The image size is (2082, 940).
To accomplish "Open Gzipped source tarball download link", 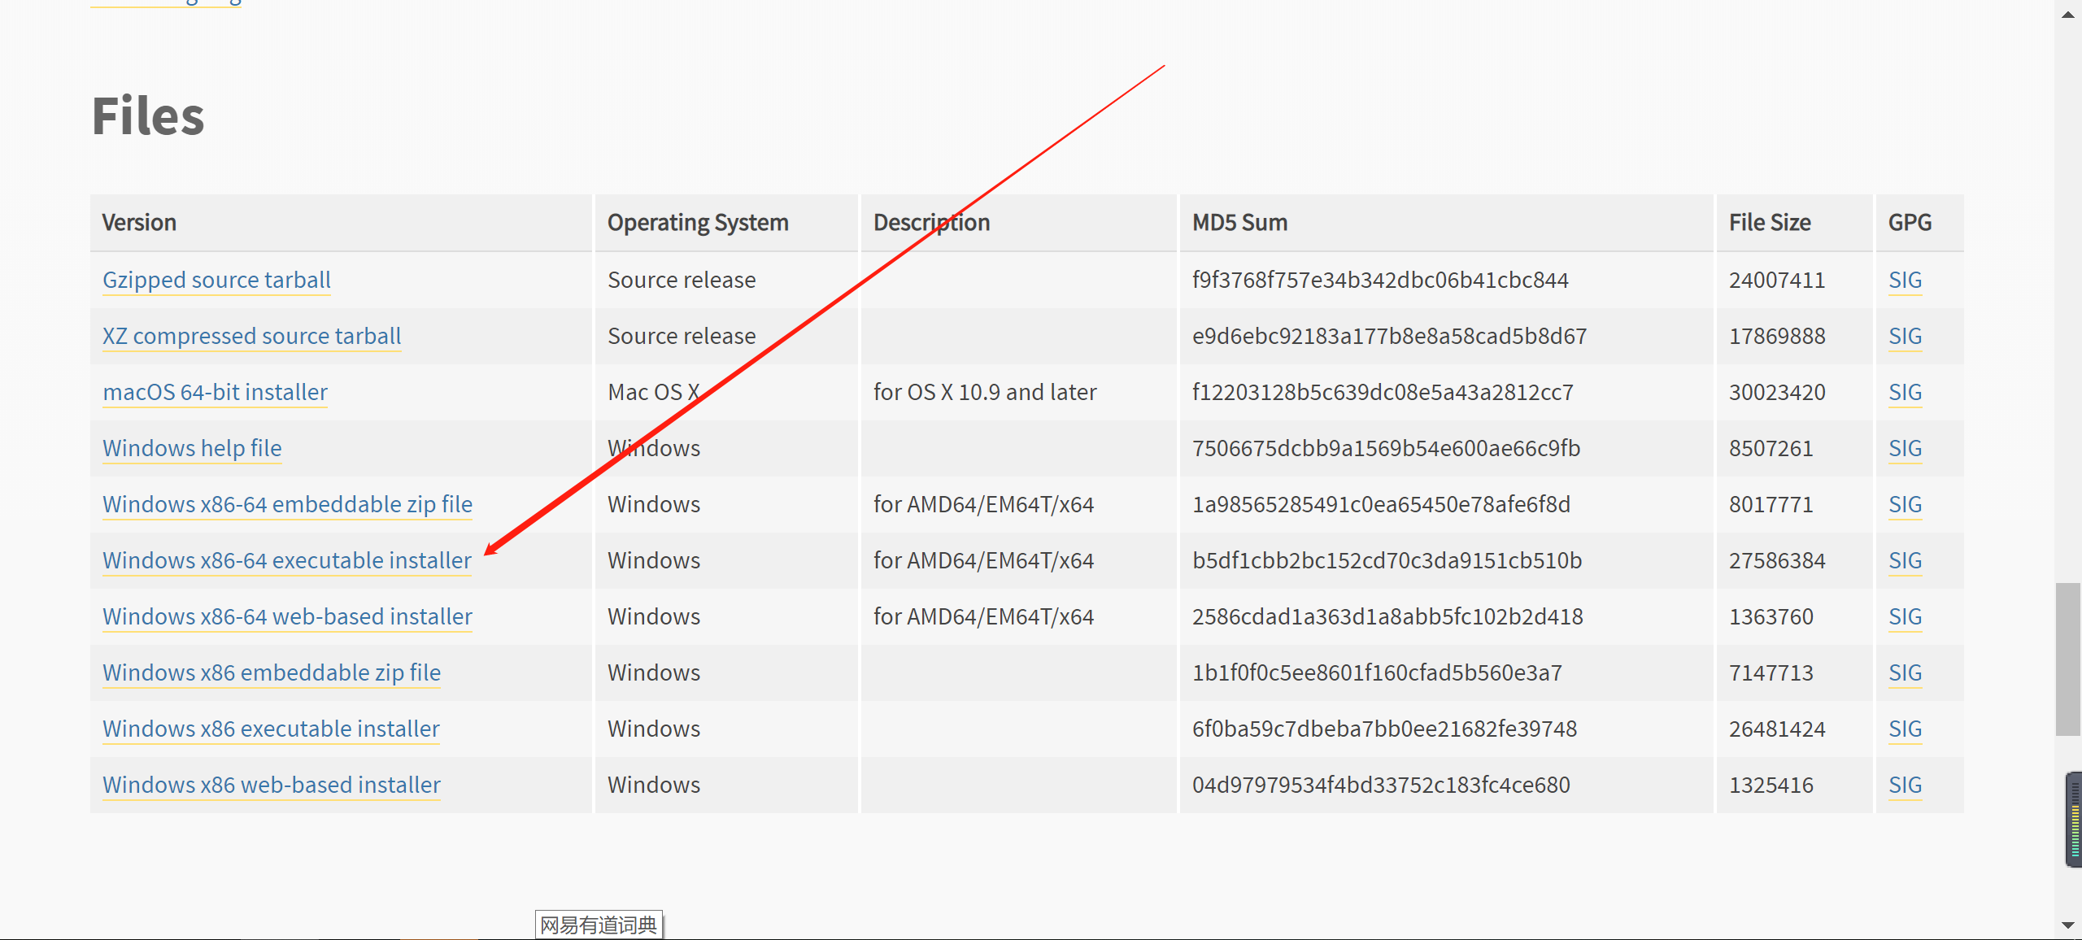I will click(216, 280).
